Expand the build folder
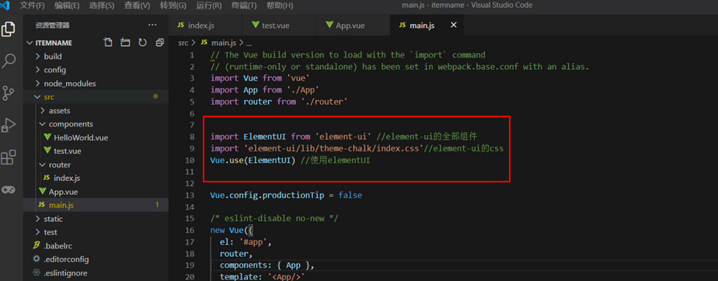718x281 pixels. pyautogui.click(x=38, y=57)
